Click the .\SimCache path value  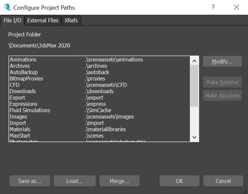click(x=98, y=110)
